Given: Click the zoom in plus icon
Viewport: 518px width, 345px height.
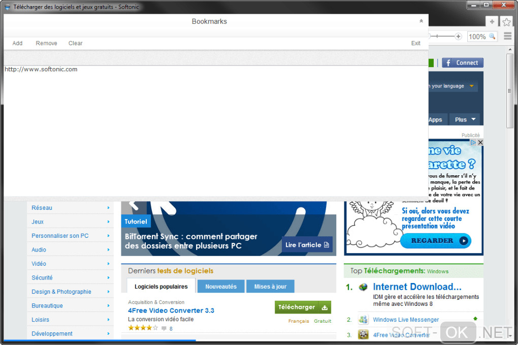Looking at the screenshot, I should click(x=458, y=37).
